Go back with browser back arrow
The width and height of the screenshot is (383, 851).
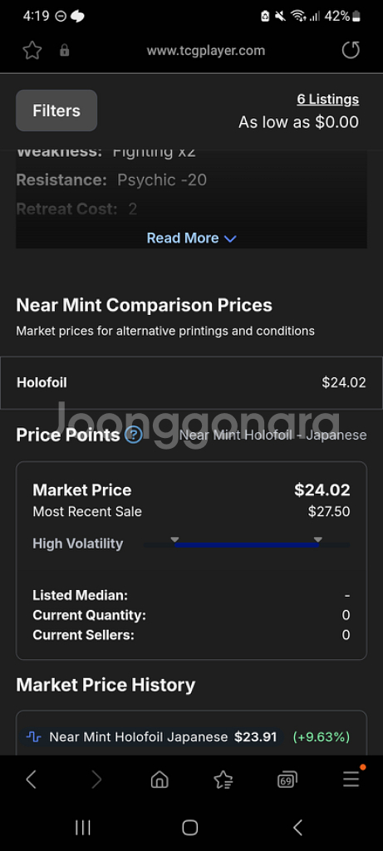[32, 780]
